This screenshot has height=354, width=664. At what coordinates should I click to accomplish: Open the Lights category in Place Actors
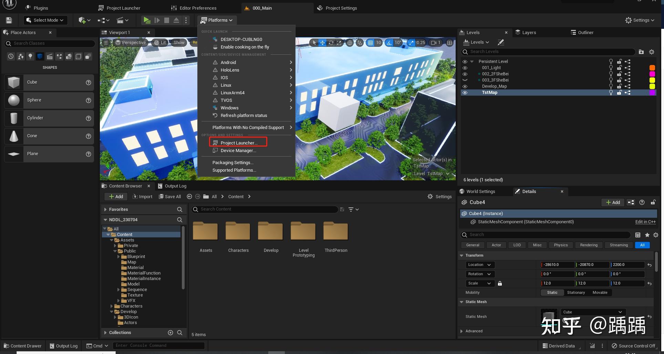coord(30,56)
